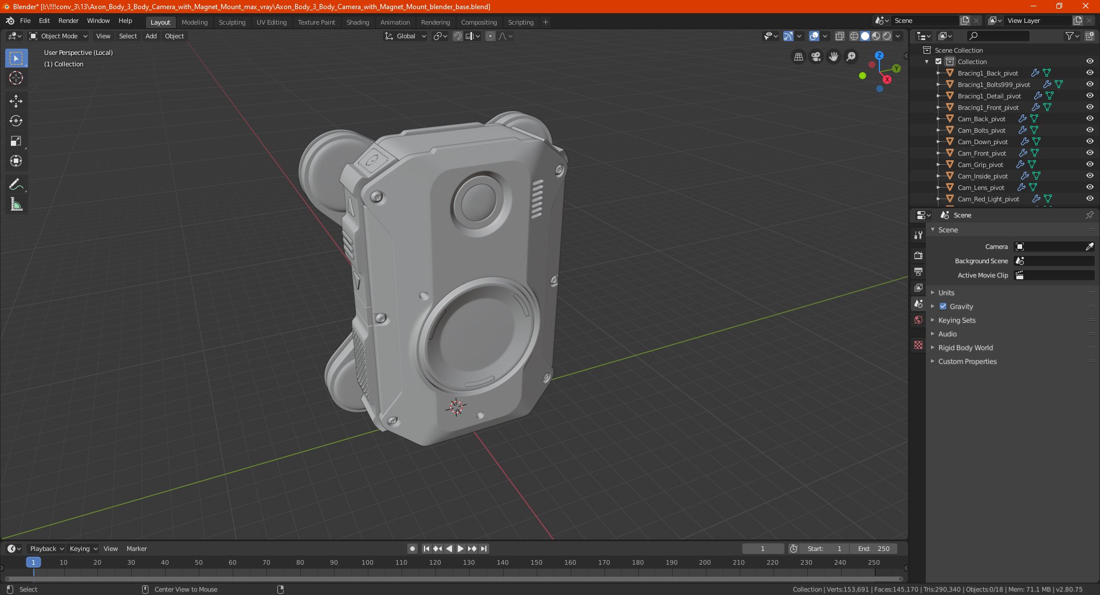The image size is (1100, 595).
Task: Activate the Transform tool
Action: (16, 161)
